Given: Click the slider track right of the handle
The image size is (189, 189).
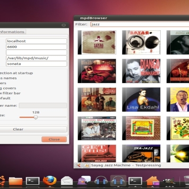Looking at the screenshot, I should [52, 117].
